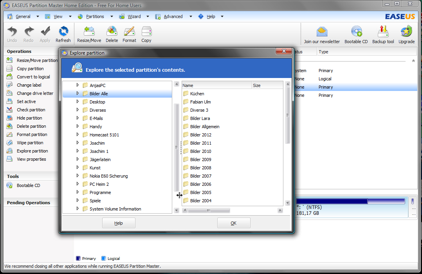Screen dimensions: 422x274
Task: Open the Wizard menu
Action: click(x=134, y=16)
